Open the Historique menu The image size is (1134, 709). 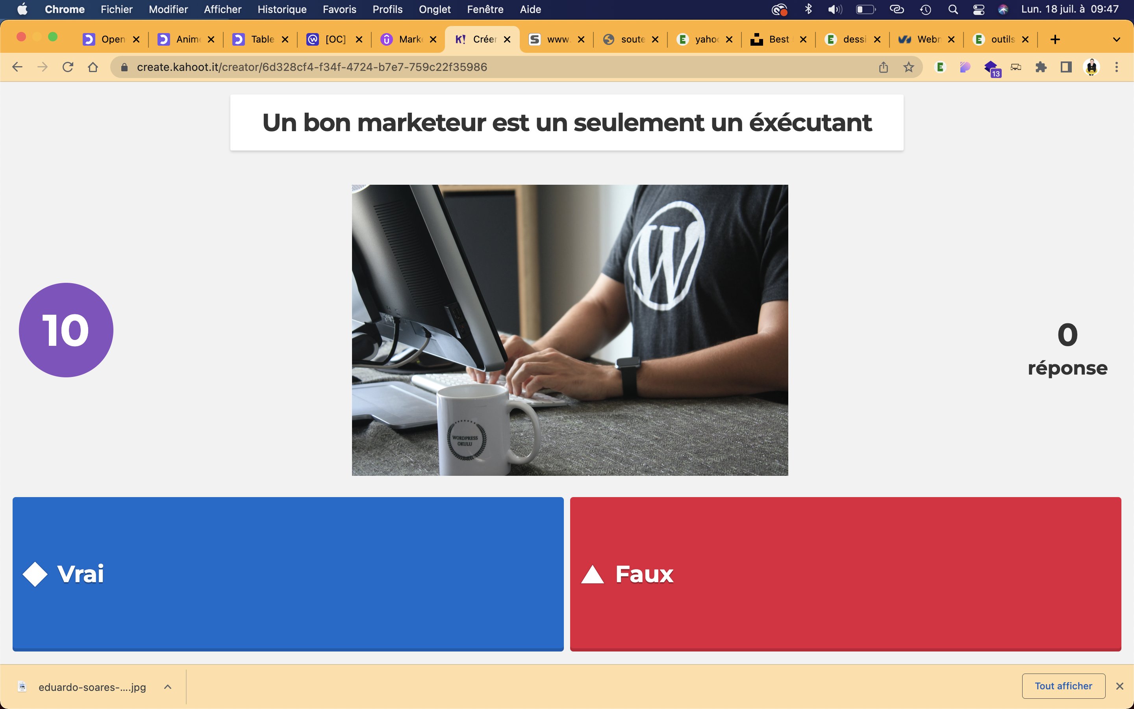pyautogui.click(x=282, y=9)
